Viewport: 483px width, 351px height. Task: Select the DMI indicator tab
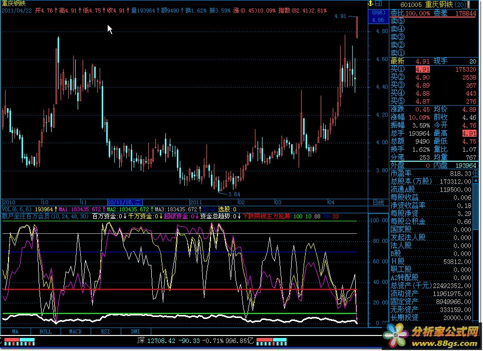[136, 331]
